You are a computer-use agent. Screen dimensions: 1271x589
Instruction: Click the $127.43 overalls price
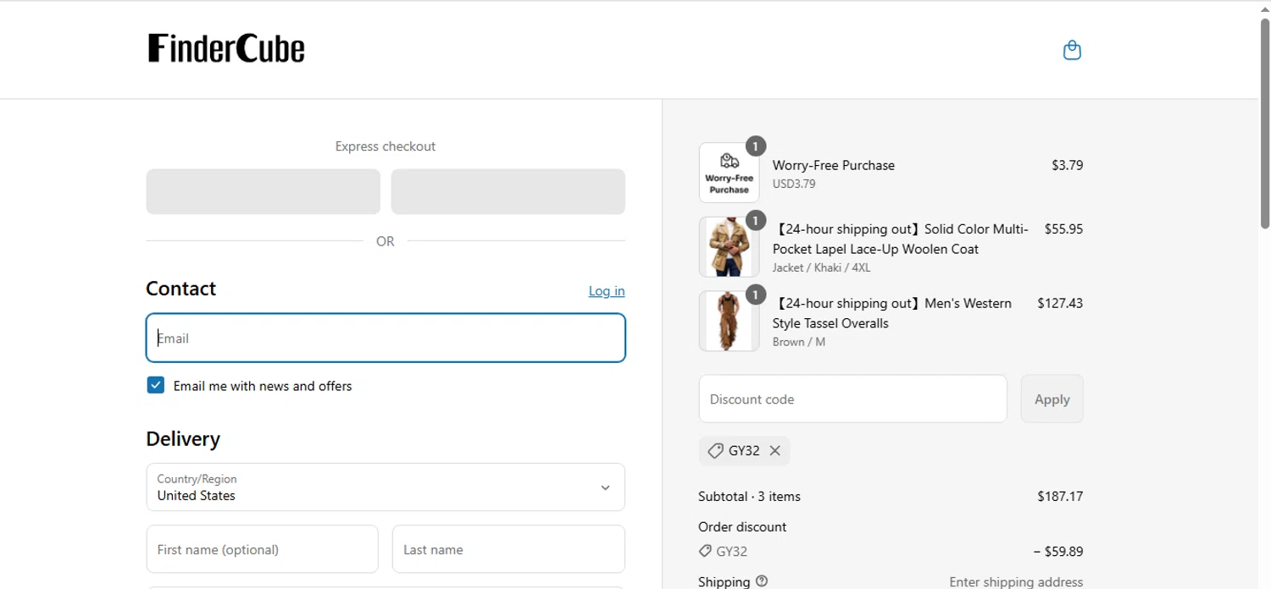click(x=1060, y=303)
